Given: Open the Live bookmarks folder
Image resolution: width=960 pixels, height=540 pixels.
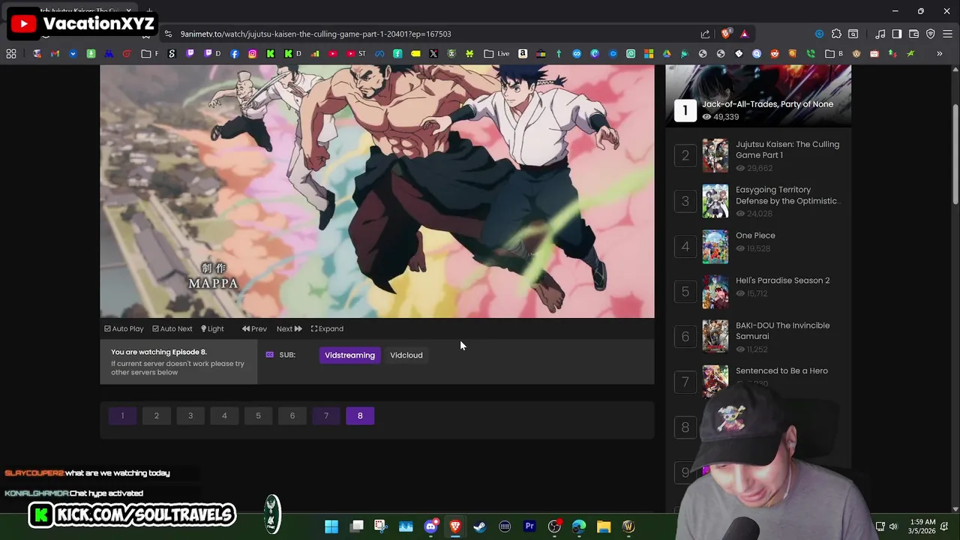Looking at the screenshot, I should 496,54.
